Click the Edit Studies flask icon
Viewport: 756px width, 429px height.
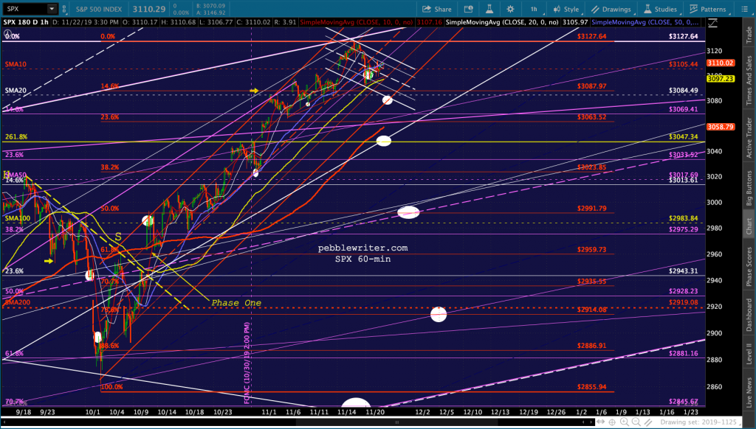pos(489,9)
